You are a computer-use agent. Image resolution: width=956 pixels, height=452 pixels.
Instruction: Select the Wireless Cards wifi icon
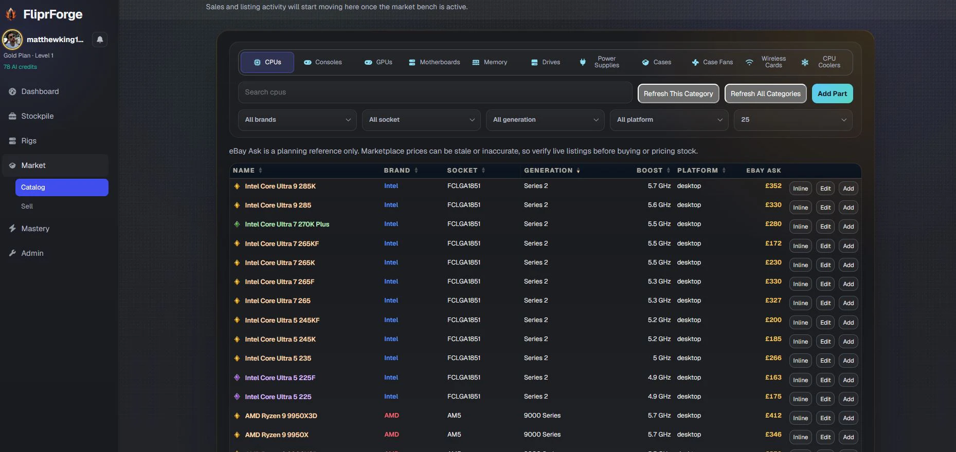749,62
